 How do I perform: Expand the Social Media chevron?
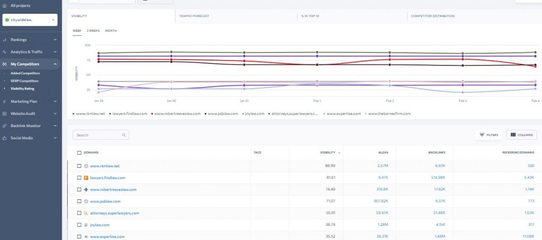55,138
